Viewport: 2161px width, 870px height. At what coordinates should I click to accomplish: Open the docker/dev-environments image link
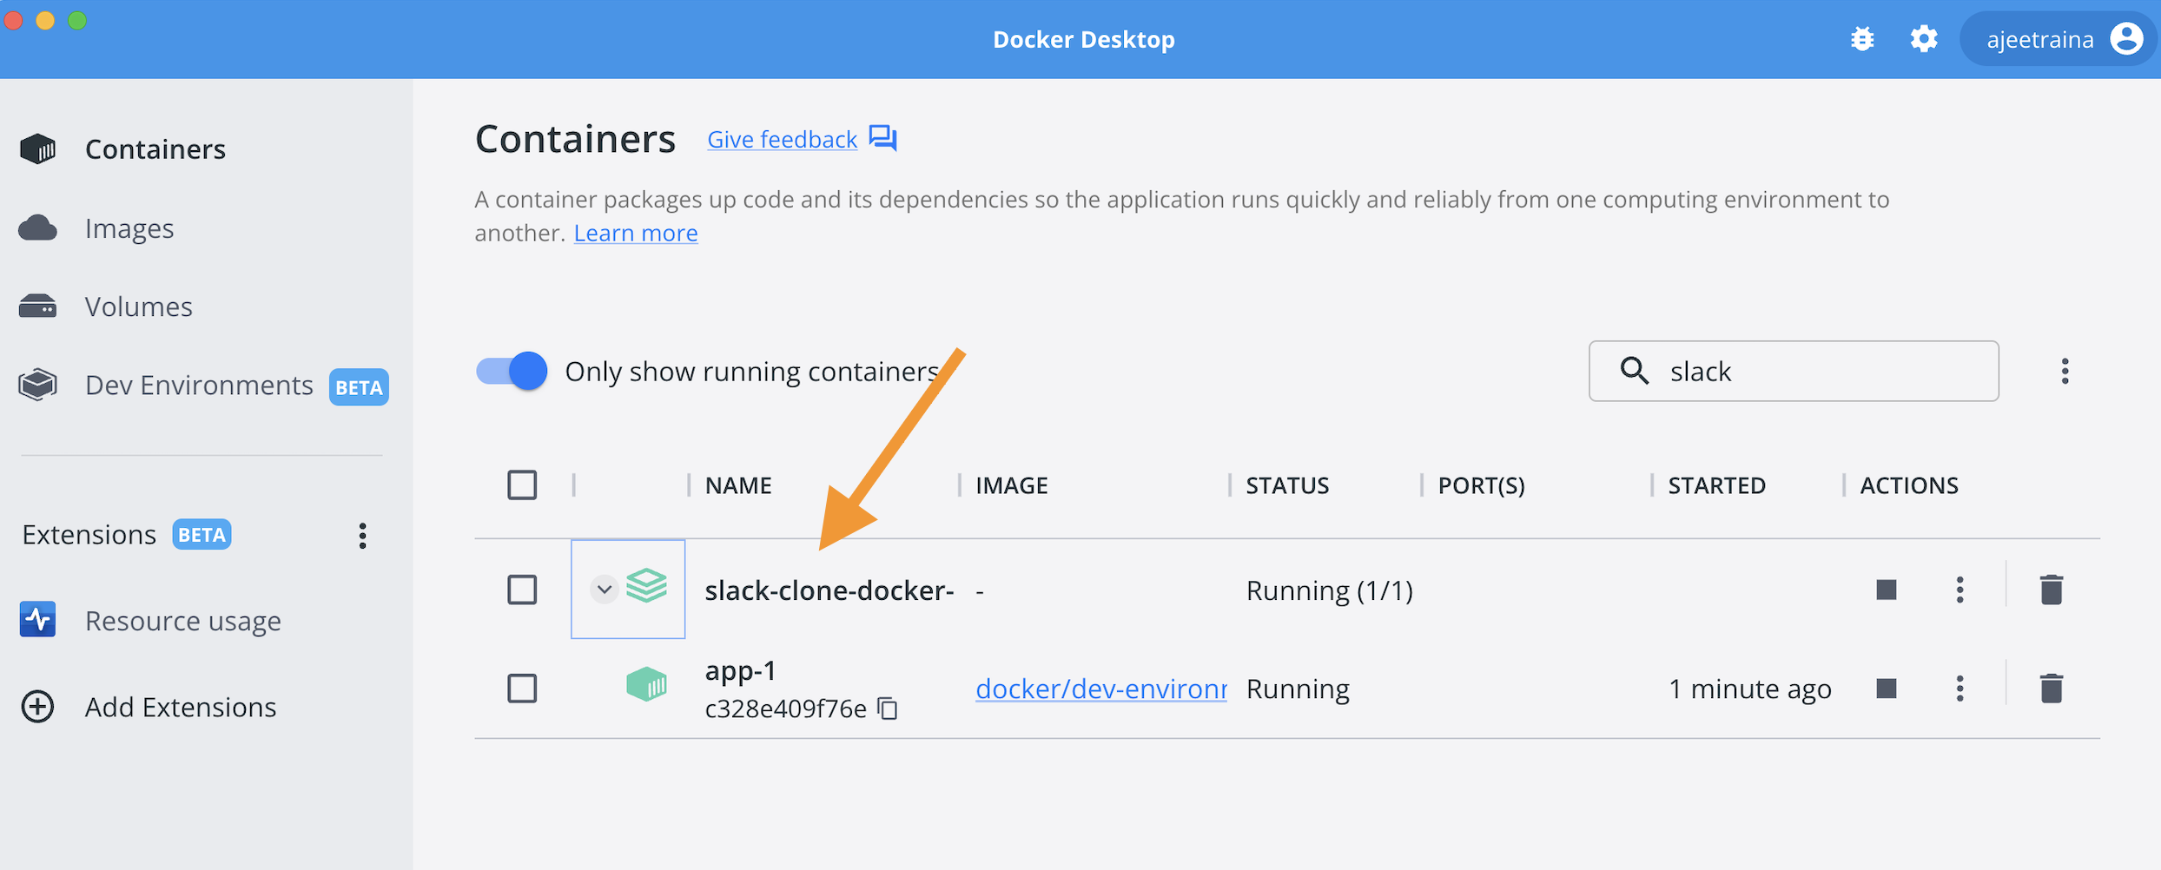(1101, 689)
